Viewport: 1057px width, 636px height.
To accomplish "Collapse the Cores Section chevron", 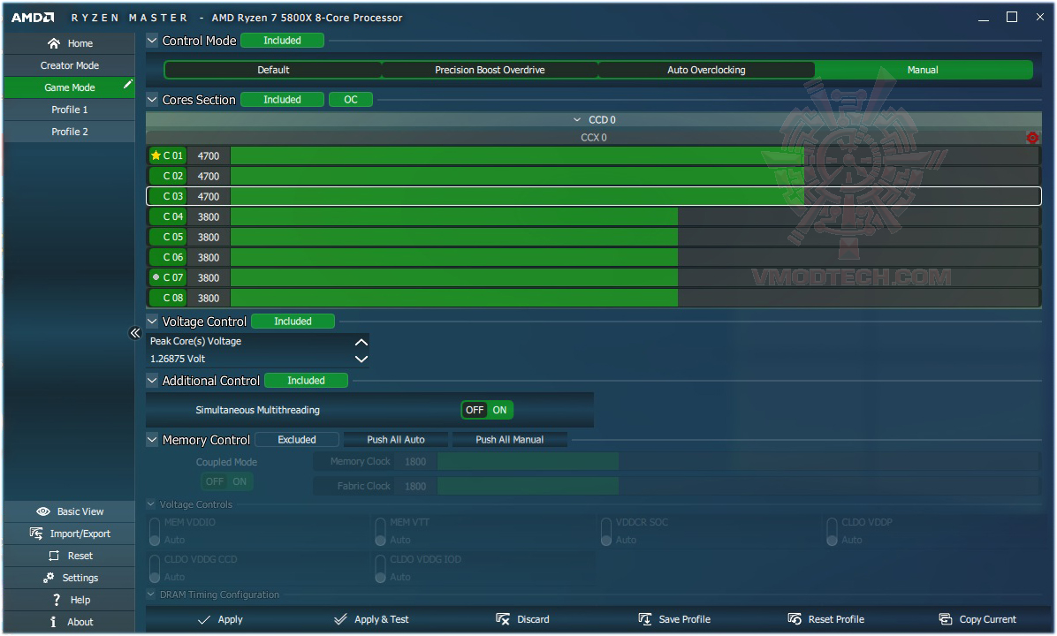I will 152,100.
